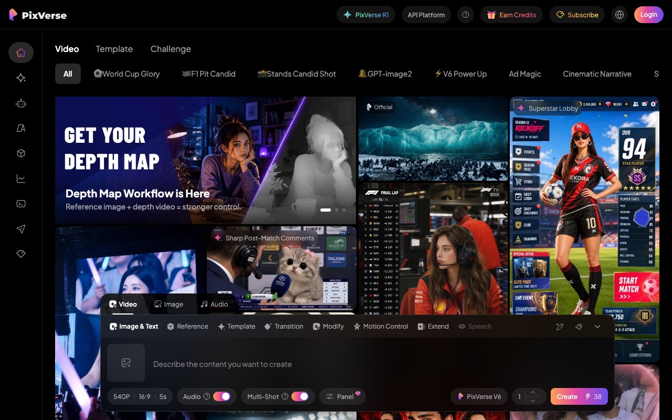Image resolution: width=672 pixels, height=420 pixels.
Task: Filter by Cinematic Narrative
Action: (x=597, y=74)
